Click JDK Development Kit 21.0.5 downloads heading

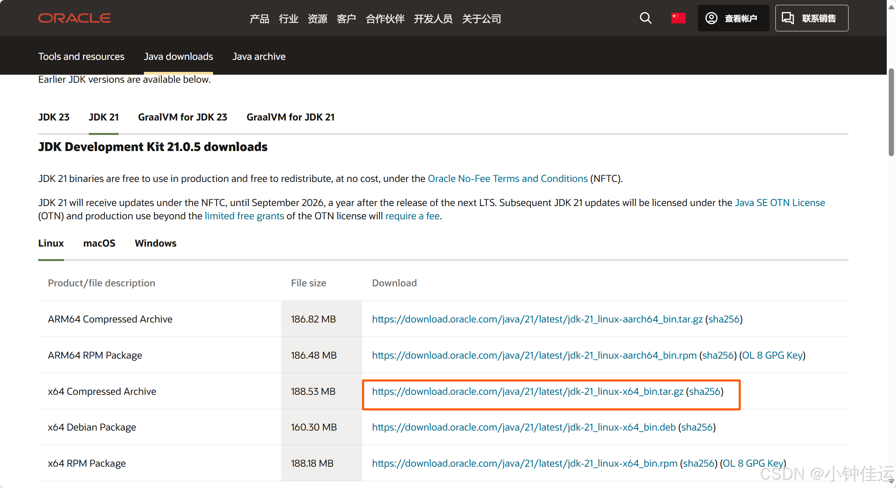tap(153, 147)
